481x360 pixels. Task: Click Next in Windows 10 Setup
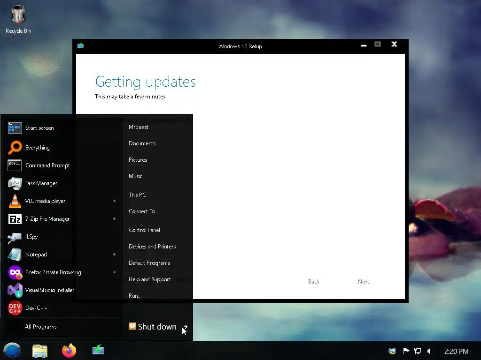pyautogui.click(x=364, y=282)
